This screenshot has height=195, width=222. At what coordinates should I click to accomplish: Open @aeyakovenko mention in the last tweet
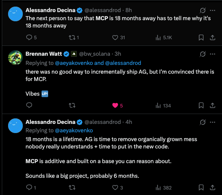tap(74, 130)
